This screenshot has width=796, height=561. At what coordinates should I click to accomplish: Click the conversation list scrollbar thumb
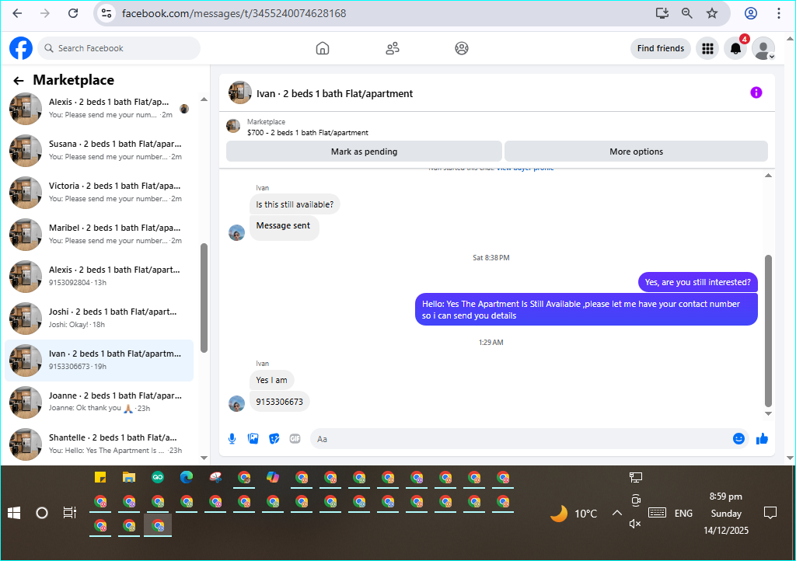coord(204,298)
